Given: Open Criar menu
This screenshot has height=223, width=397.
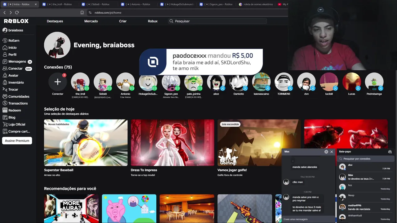Looking at the screenshot, I should [123, 21].
